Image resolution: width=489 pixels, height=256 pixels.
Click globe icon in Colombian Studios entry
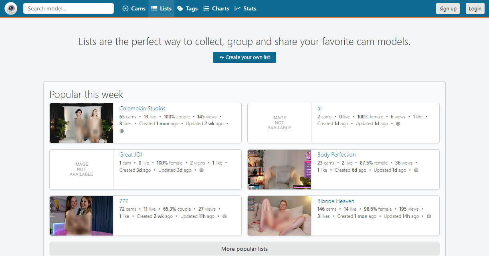click(x=122, y=131)
